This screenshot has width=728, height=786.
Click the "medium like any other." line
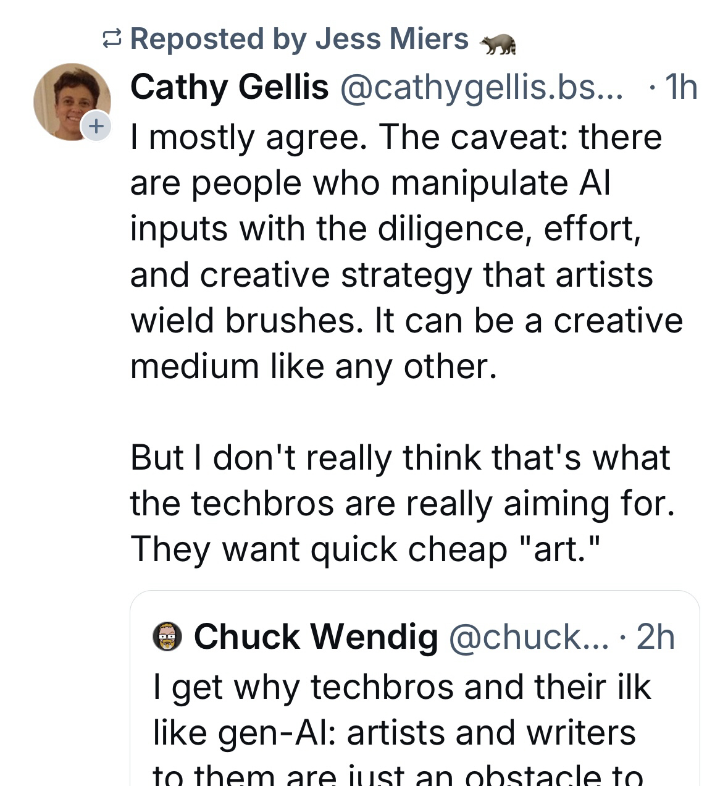pyautogui.click(x=313, y=366)
